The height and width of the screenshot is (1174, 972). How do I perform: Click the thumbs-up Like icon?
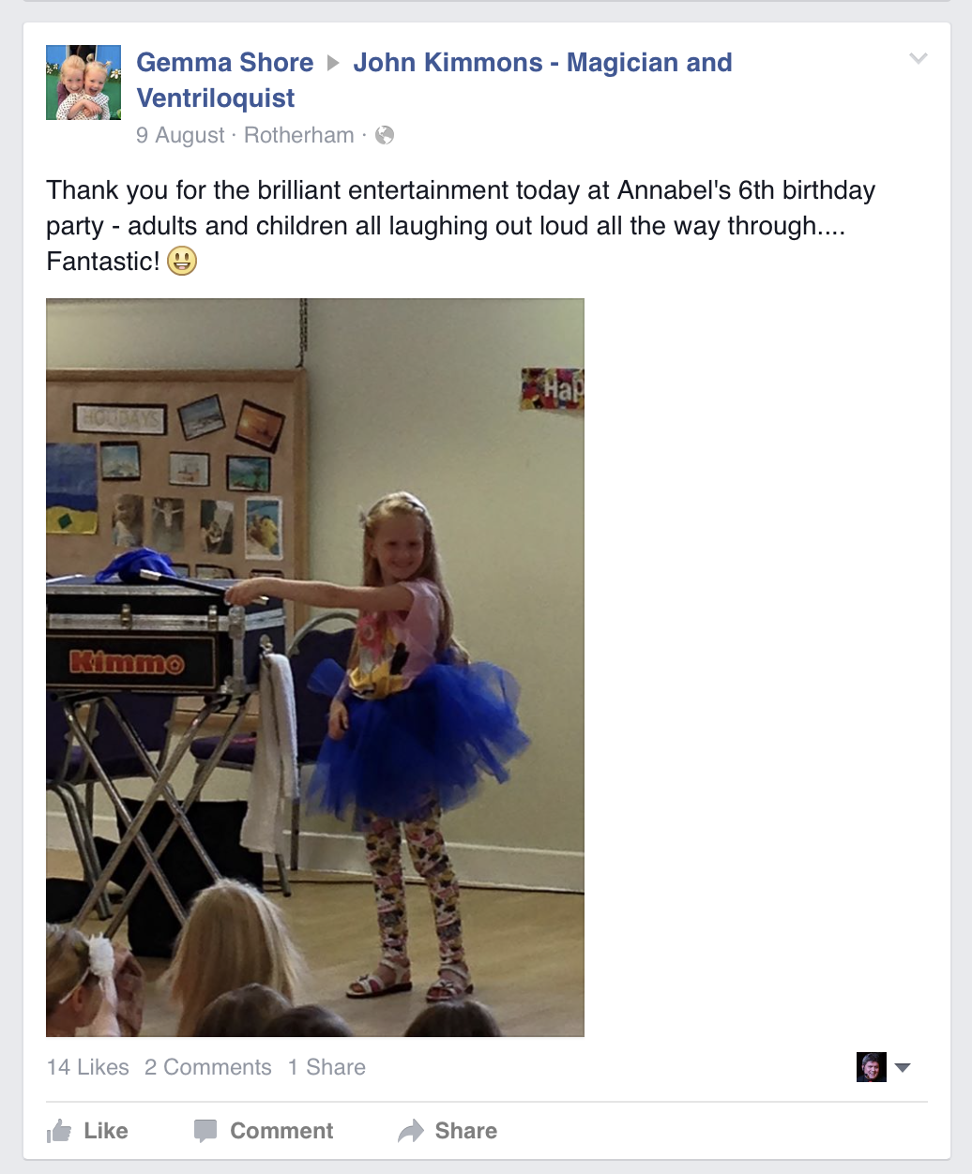tap(59, 1131)
